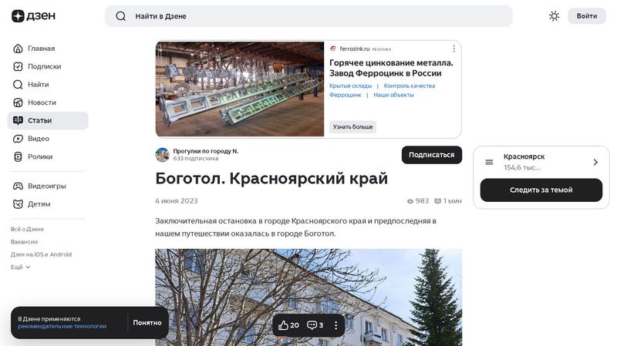Expand the Ещё dropdown in sidebar

(21, 267)
